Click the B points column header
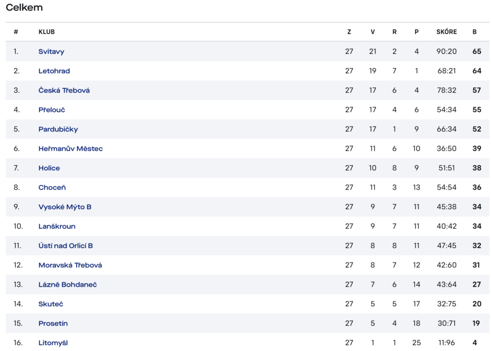This screenshot has width=491, height=351. 475,32
